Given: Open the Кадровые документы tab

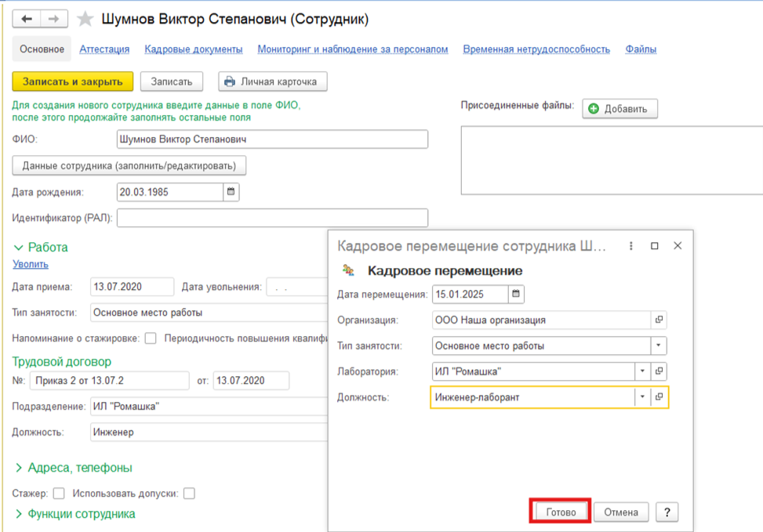Looking at the screenshot, I should point(194,49).
